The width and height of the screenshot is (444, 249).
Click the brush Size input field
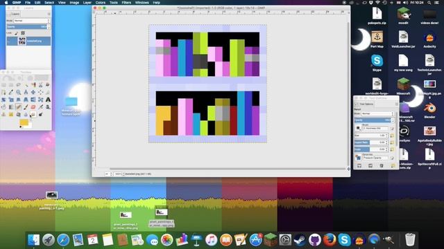[371, 136]
